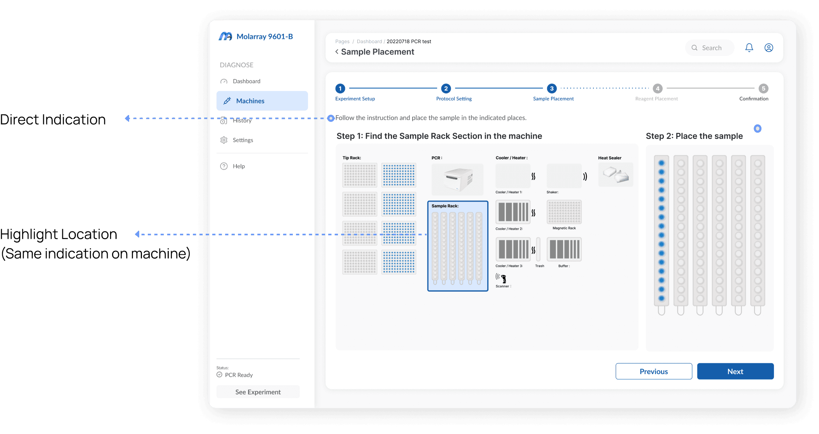Click the Molarray logo icon
The width and height of the screenshot is (819, 434).
point(225,37)
